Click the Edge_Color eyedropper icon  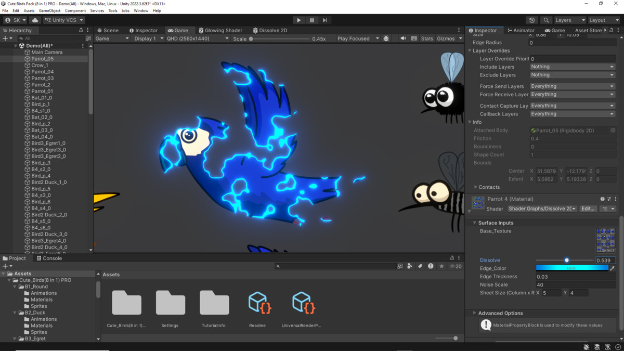(612, 268)
